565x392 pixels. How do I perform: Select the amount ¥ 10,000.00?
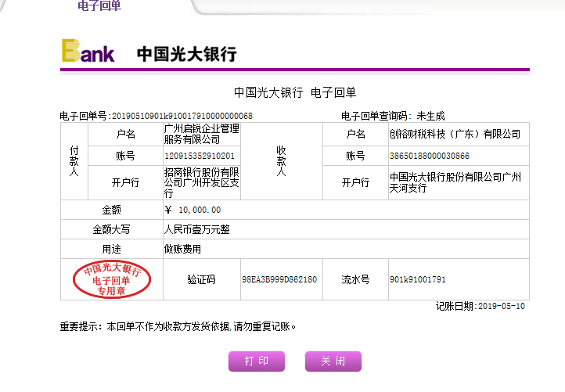coord(193,210)
